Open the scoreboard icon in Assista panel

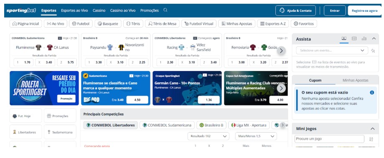coord(354,39)
